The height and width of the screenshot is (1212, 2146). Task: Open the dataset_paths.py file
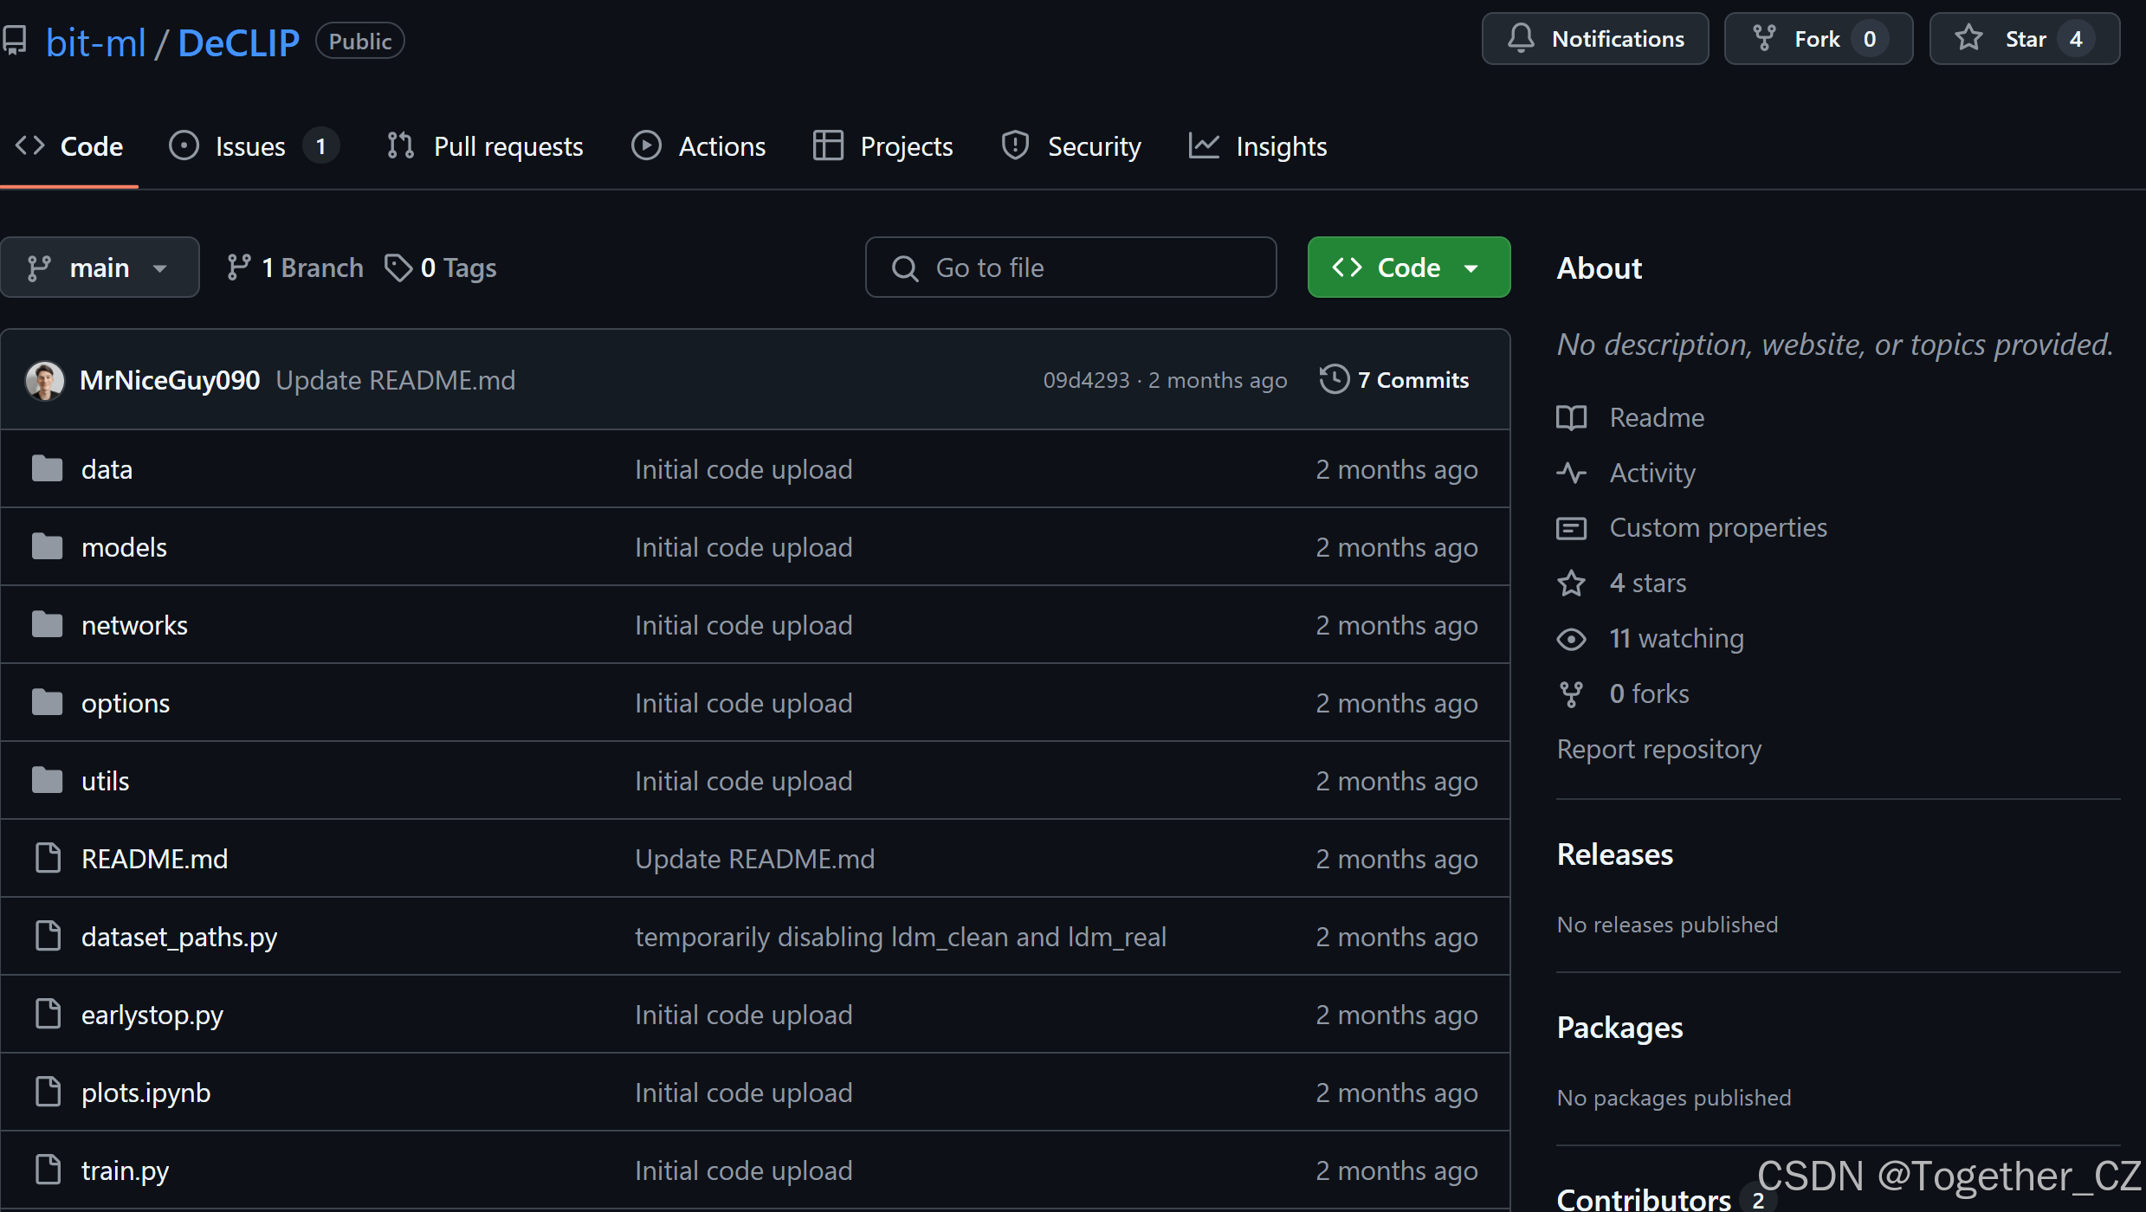tap(179, 937)
